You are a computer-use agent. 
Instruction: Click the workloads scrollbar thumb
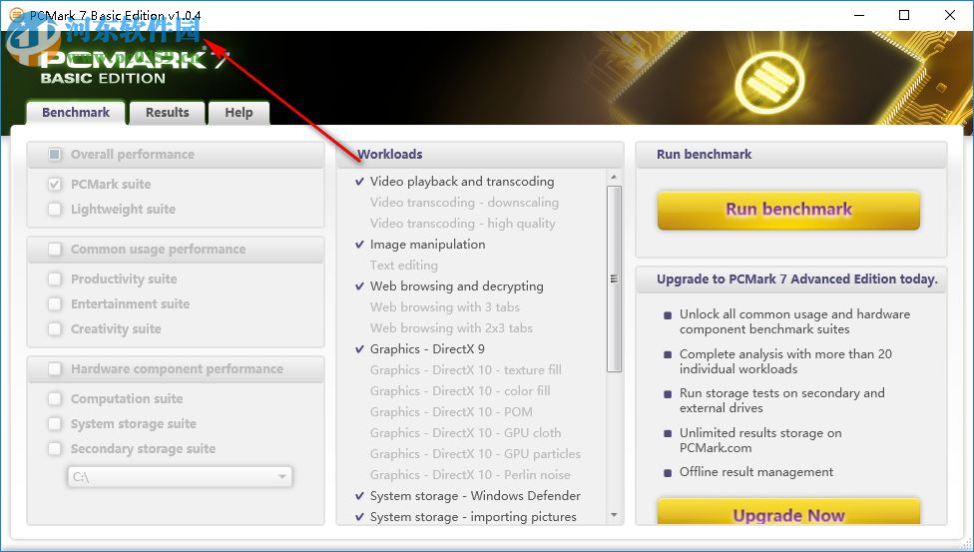614,278
